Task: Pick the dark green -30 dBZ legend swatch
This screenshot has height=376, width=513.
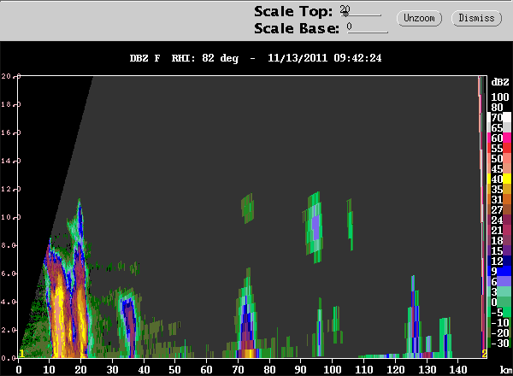Action: pyautogui.click(x=498, y=343)
